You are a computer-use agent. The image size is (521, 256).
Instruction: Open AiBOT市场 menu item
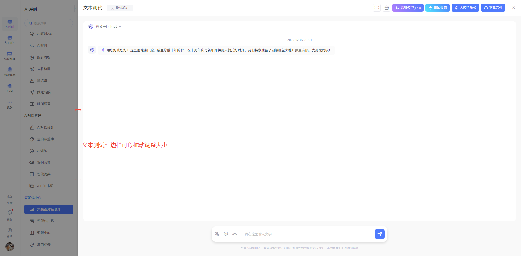tap(49, 186)
